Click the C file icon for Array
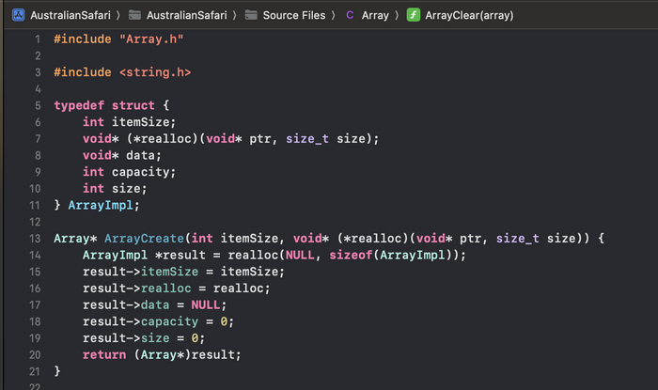The image size is (658, 390). tap(350, 15)
